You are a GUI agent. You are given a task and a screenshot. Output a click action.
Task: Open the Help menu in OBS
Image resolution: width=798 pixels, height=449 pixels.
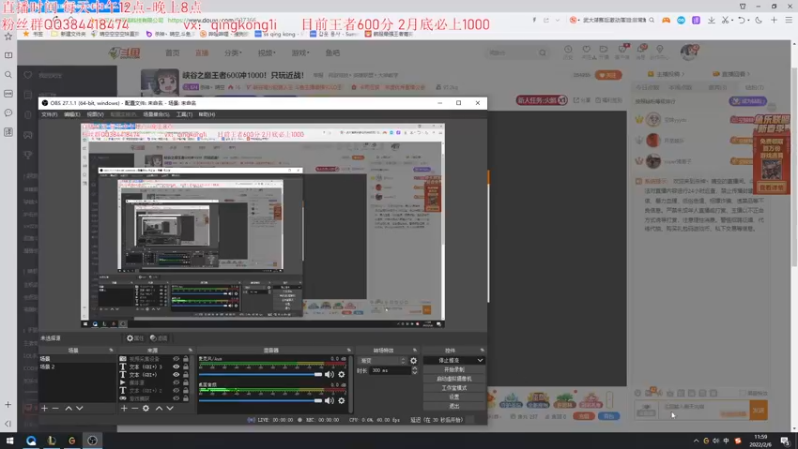(207, 115)
